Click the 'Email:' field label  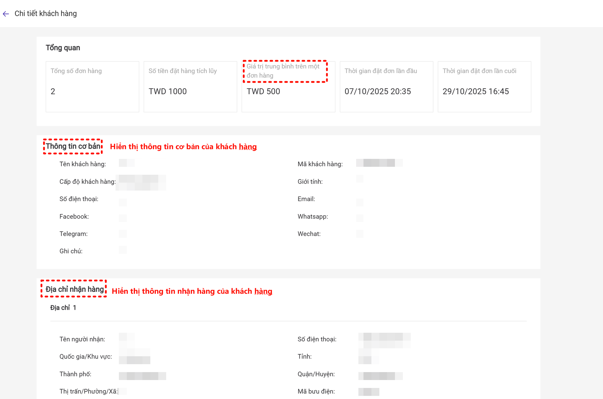[x=306, y=199]
